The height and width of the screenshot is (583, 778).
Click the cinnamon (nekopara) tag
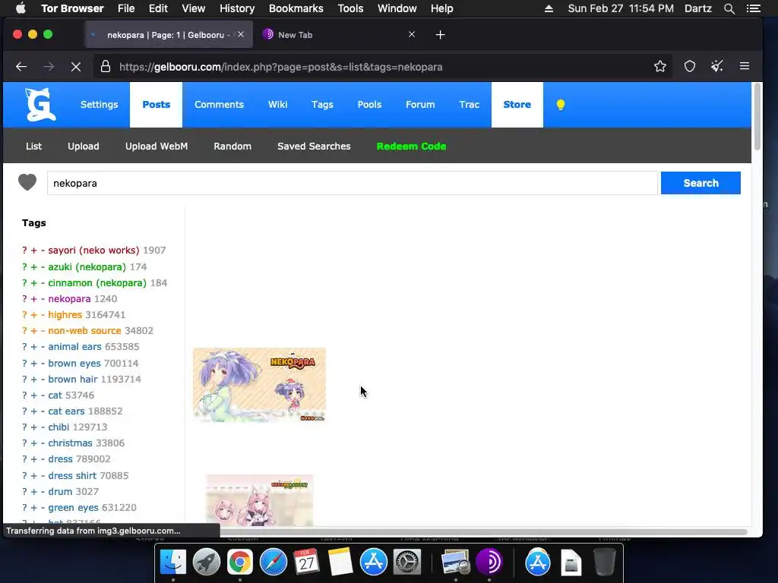[96, 283]
